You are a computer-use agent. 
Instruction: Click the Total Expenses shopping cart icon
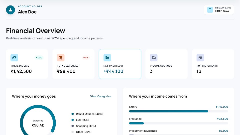click(61, 58)
